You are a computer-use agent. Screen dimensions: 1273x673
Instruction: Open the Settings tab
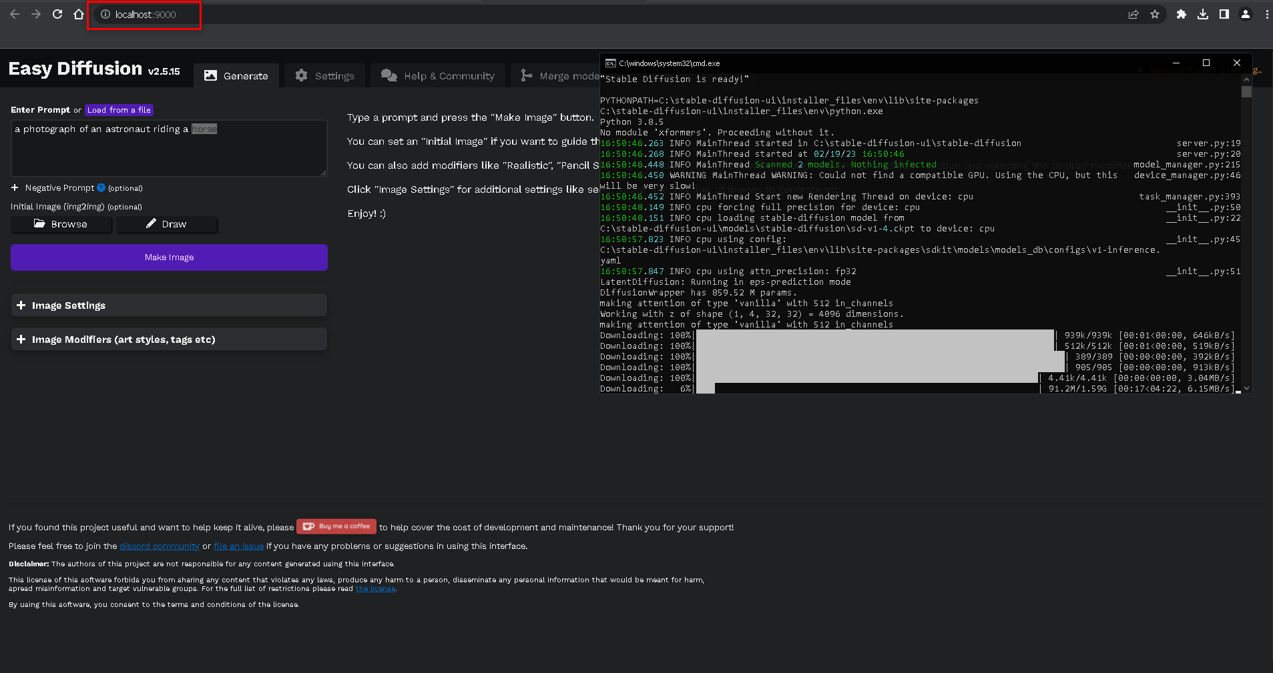tap(325, 76)
